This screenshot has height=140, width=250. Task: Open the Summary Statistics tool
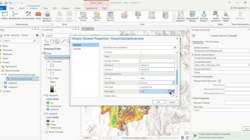(x=110, y=16)
